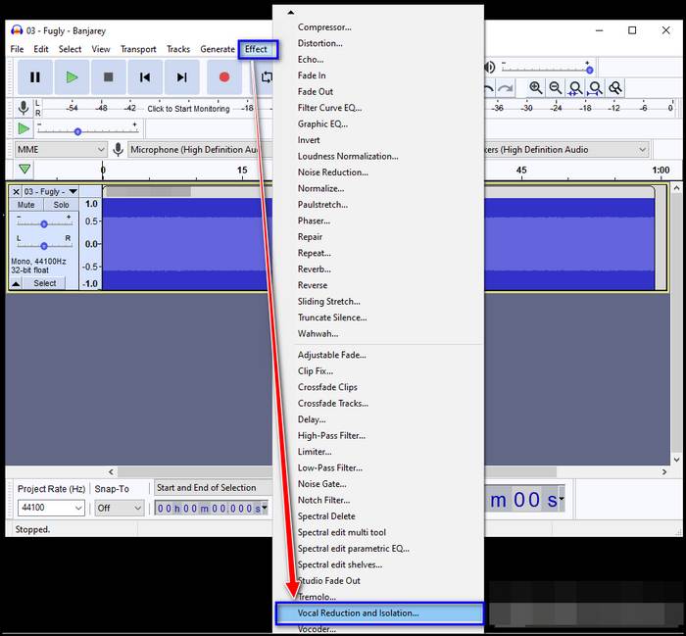Click the timeline green triangle options icon
686x636 pixels.
[x=24, y=170]
